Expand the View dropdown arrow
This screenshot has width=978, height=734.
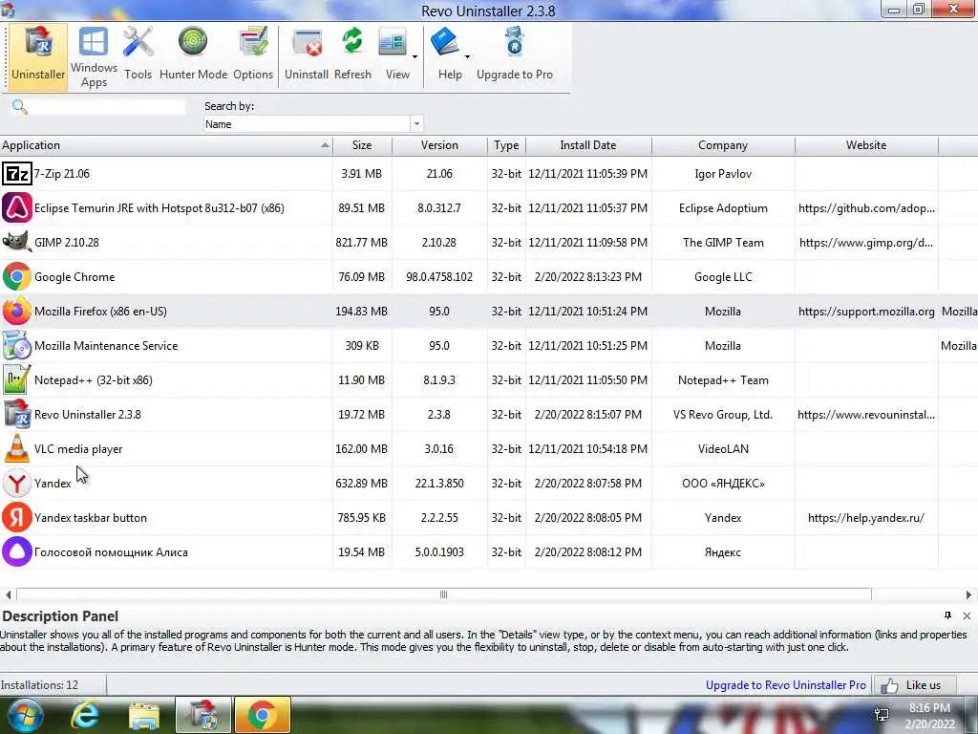[x=415, y=56]
